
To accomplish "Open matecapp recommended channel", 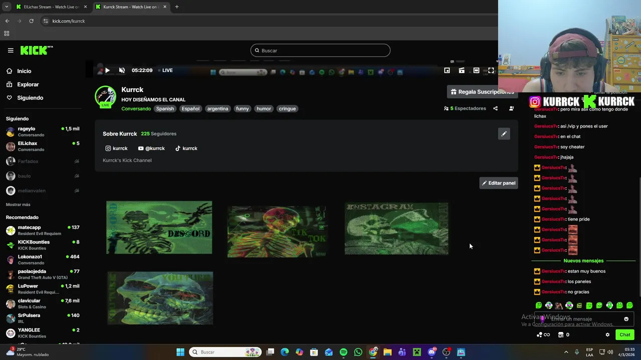I will click(43, 230).
